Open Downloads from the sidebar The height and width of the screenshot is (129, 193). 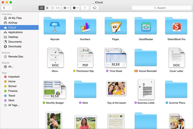[x=19, y=47]
